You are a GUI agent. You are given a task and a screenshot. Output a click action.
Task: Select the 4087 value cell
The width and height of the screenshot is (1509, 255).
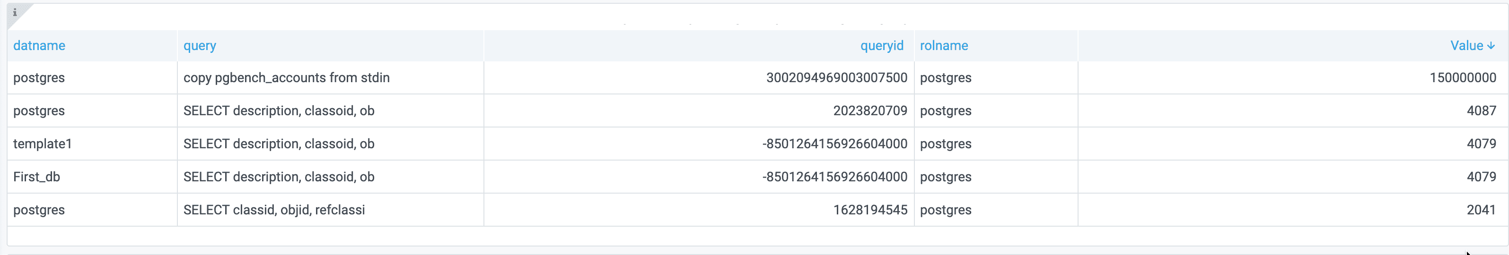point(1481,110)
